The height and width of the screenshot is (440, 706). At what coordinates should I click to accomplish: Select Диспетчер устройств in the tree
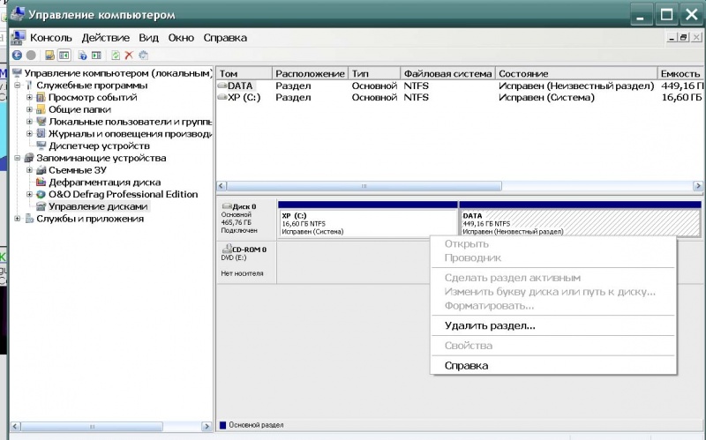(99, 145)
